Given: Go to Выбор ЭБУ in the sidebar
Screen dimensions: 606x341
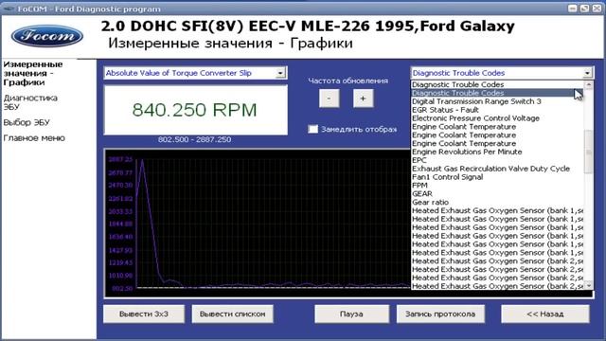Looking at the screenshot, I should click(27, 122).
